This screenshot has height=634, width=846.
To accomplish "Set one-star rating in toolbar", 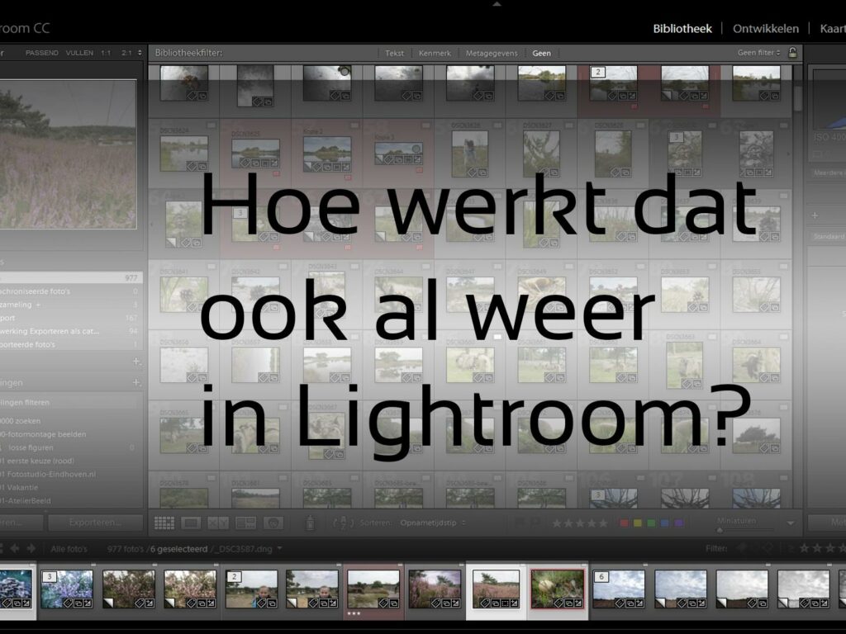I will [557, 523].
